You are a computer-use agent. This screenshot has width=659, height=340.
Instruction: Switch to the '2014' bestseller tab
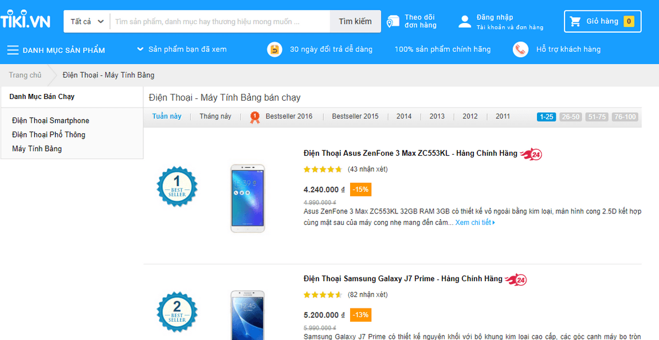404,116
